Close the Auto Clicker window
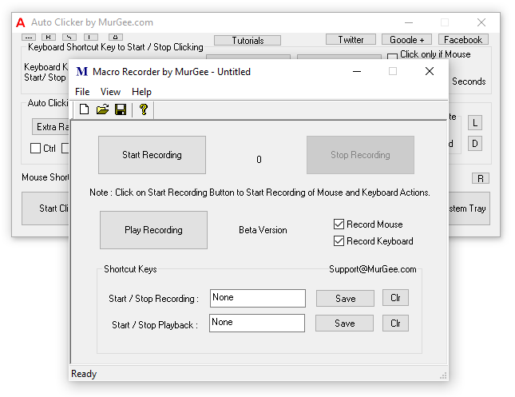The height and width of the screenshot is (397, 515). coord(481,22)
